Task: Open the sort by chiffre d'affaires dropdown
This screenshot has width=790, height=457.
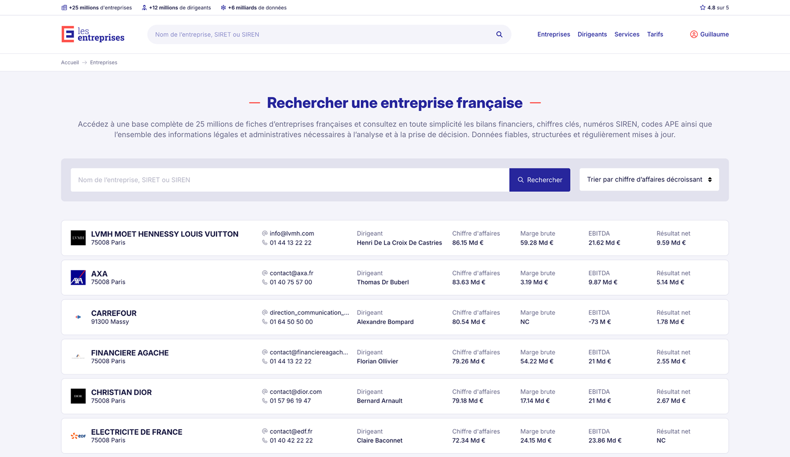Action: point(649,180)
